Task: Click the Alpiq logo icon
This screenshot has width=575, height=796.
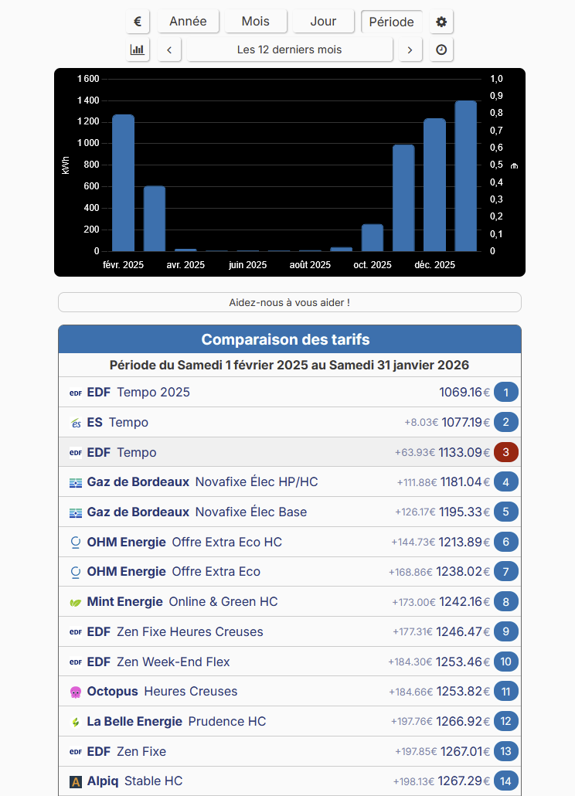Action: coord(76,781)
